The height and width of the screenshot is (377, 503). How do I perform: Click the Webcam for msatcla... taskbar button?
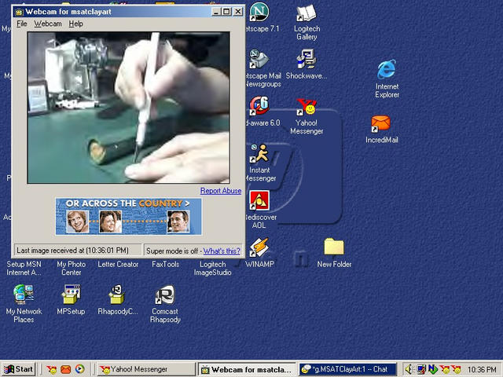[248, 369]
